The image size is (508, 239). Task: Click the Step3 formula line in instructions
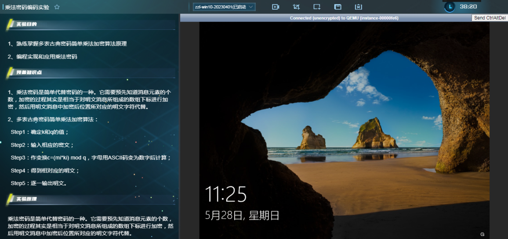click(91, 157)
